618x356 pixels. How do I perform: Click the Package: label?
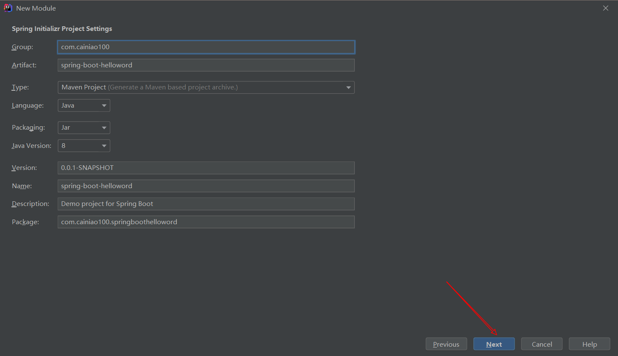point(25,222)
